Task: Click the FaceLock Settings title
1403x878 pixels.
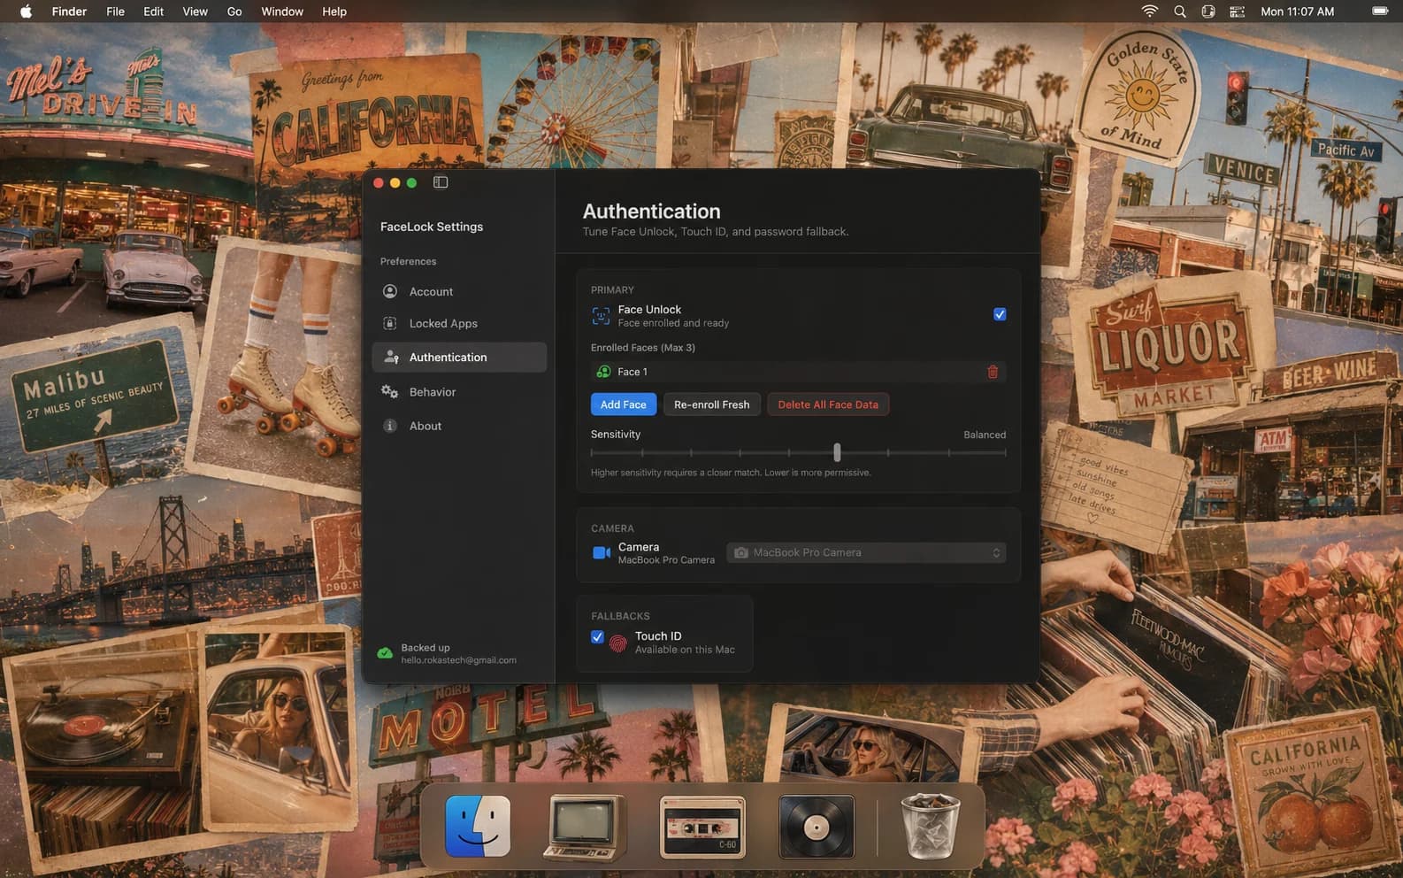Action: click(432, 227)
